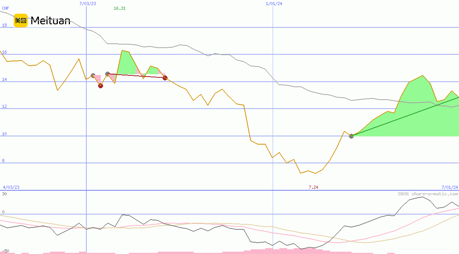Click the 8 price axis label

pos(4,161)
